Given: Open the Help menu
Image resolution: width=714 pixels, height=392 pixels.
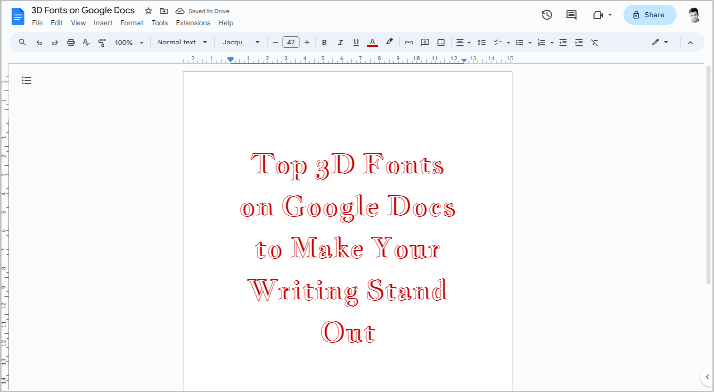Looking at the screenshot, I should (x=226, y=23).
